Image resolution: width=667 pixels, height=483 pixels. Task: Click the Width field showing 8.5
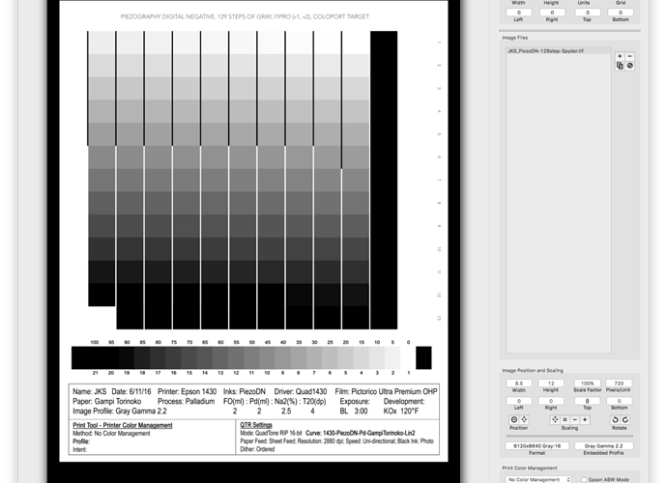coord(518,384)
